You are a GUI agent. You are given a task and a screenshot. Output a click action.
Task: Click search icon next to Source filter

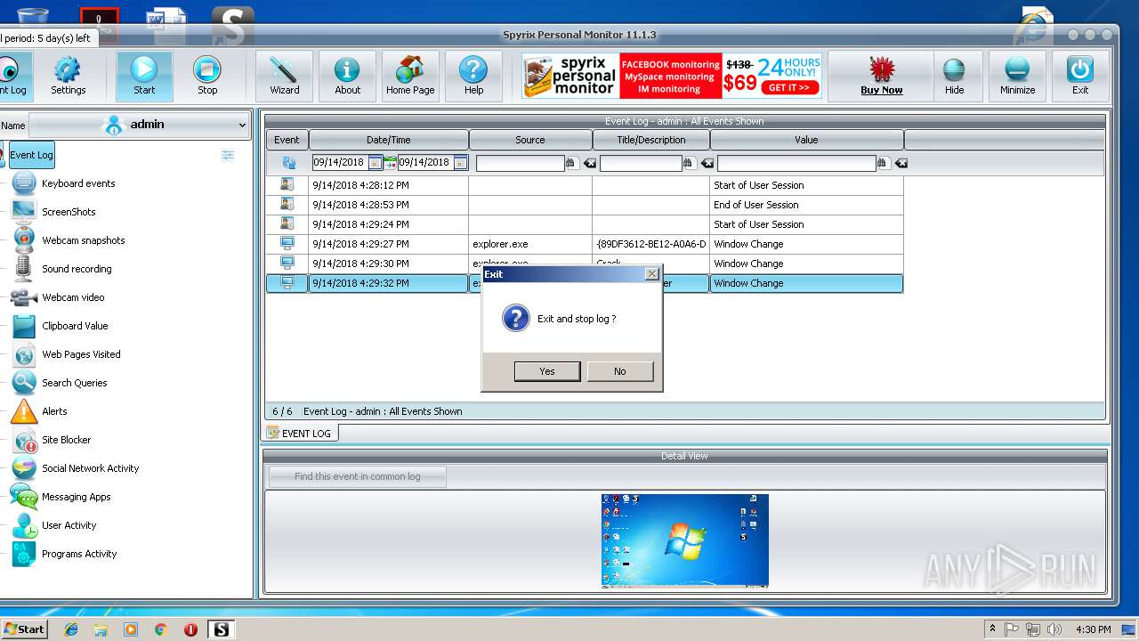click(572, 163)
